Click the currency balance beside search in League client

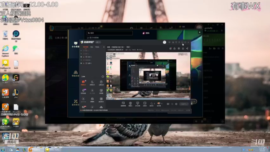point(146,33)
